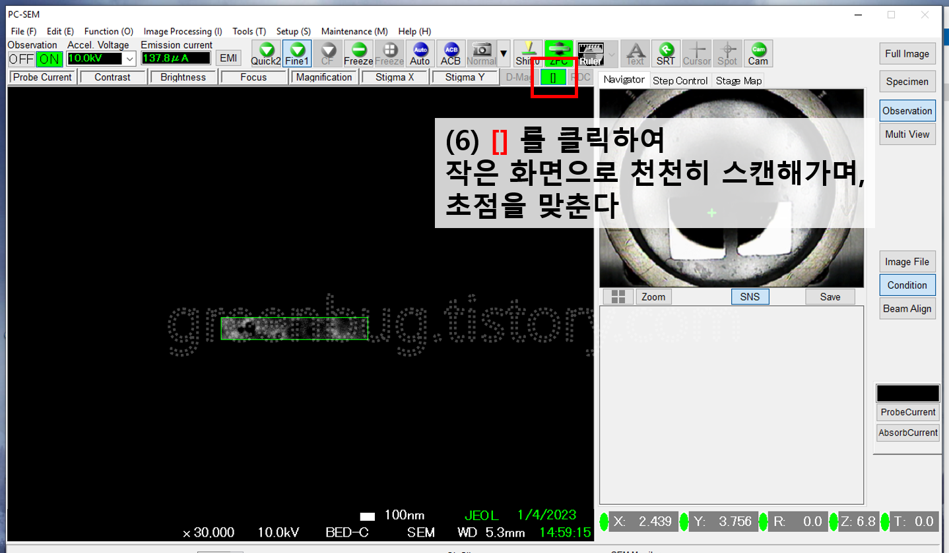The width and height of the screenshot is (949, 553).
Task: Click the green ZFC icon
Action: point(559,53)
